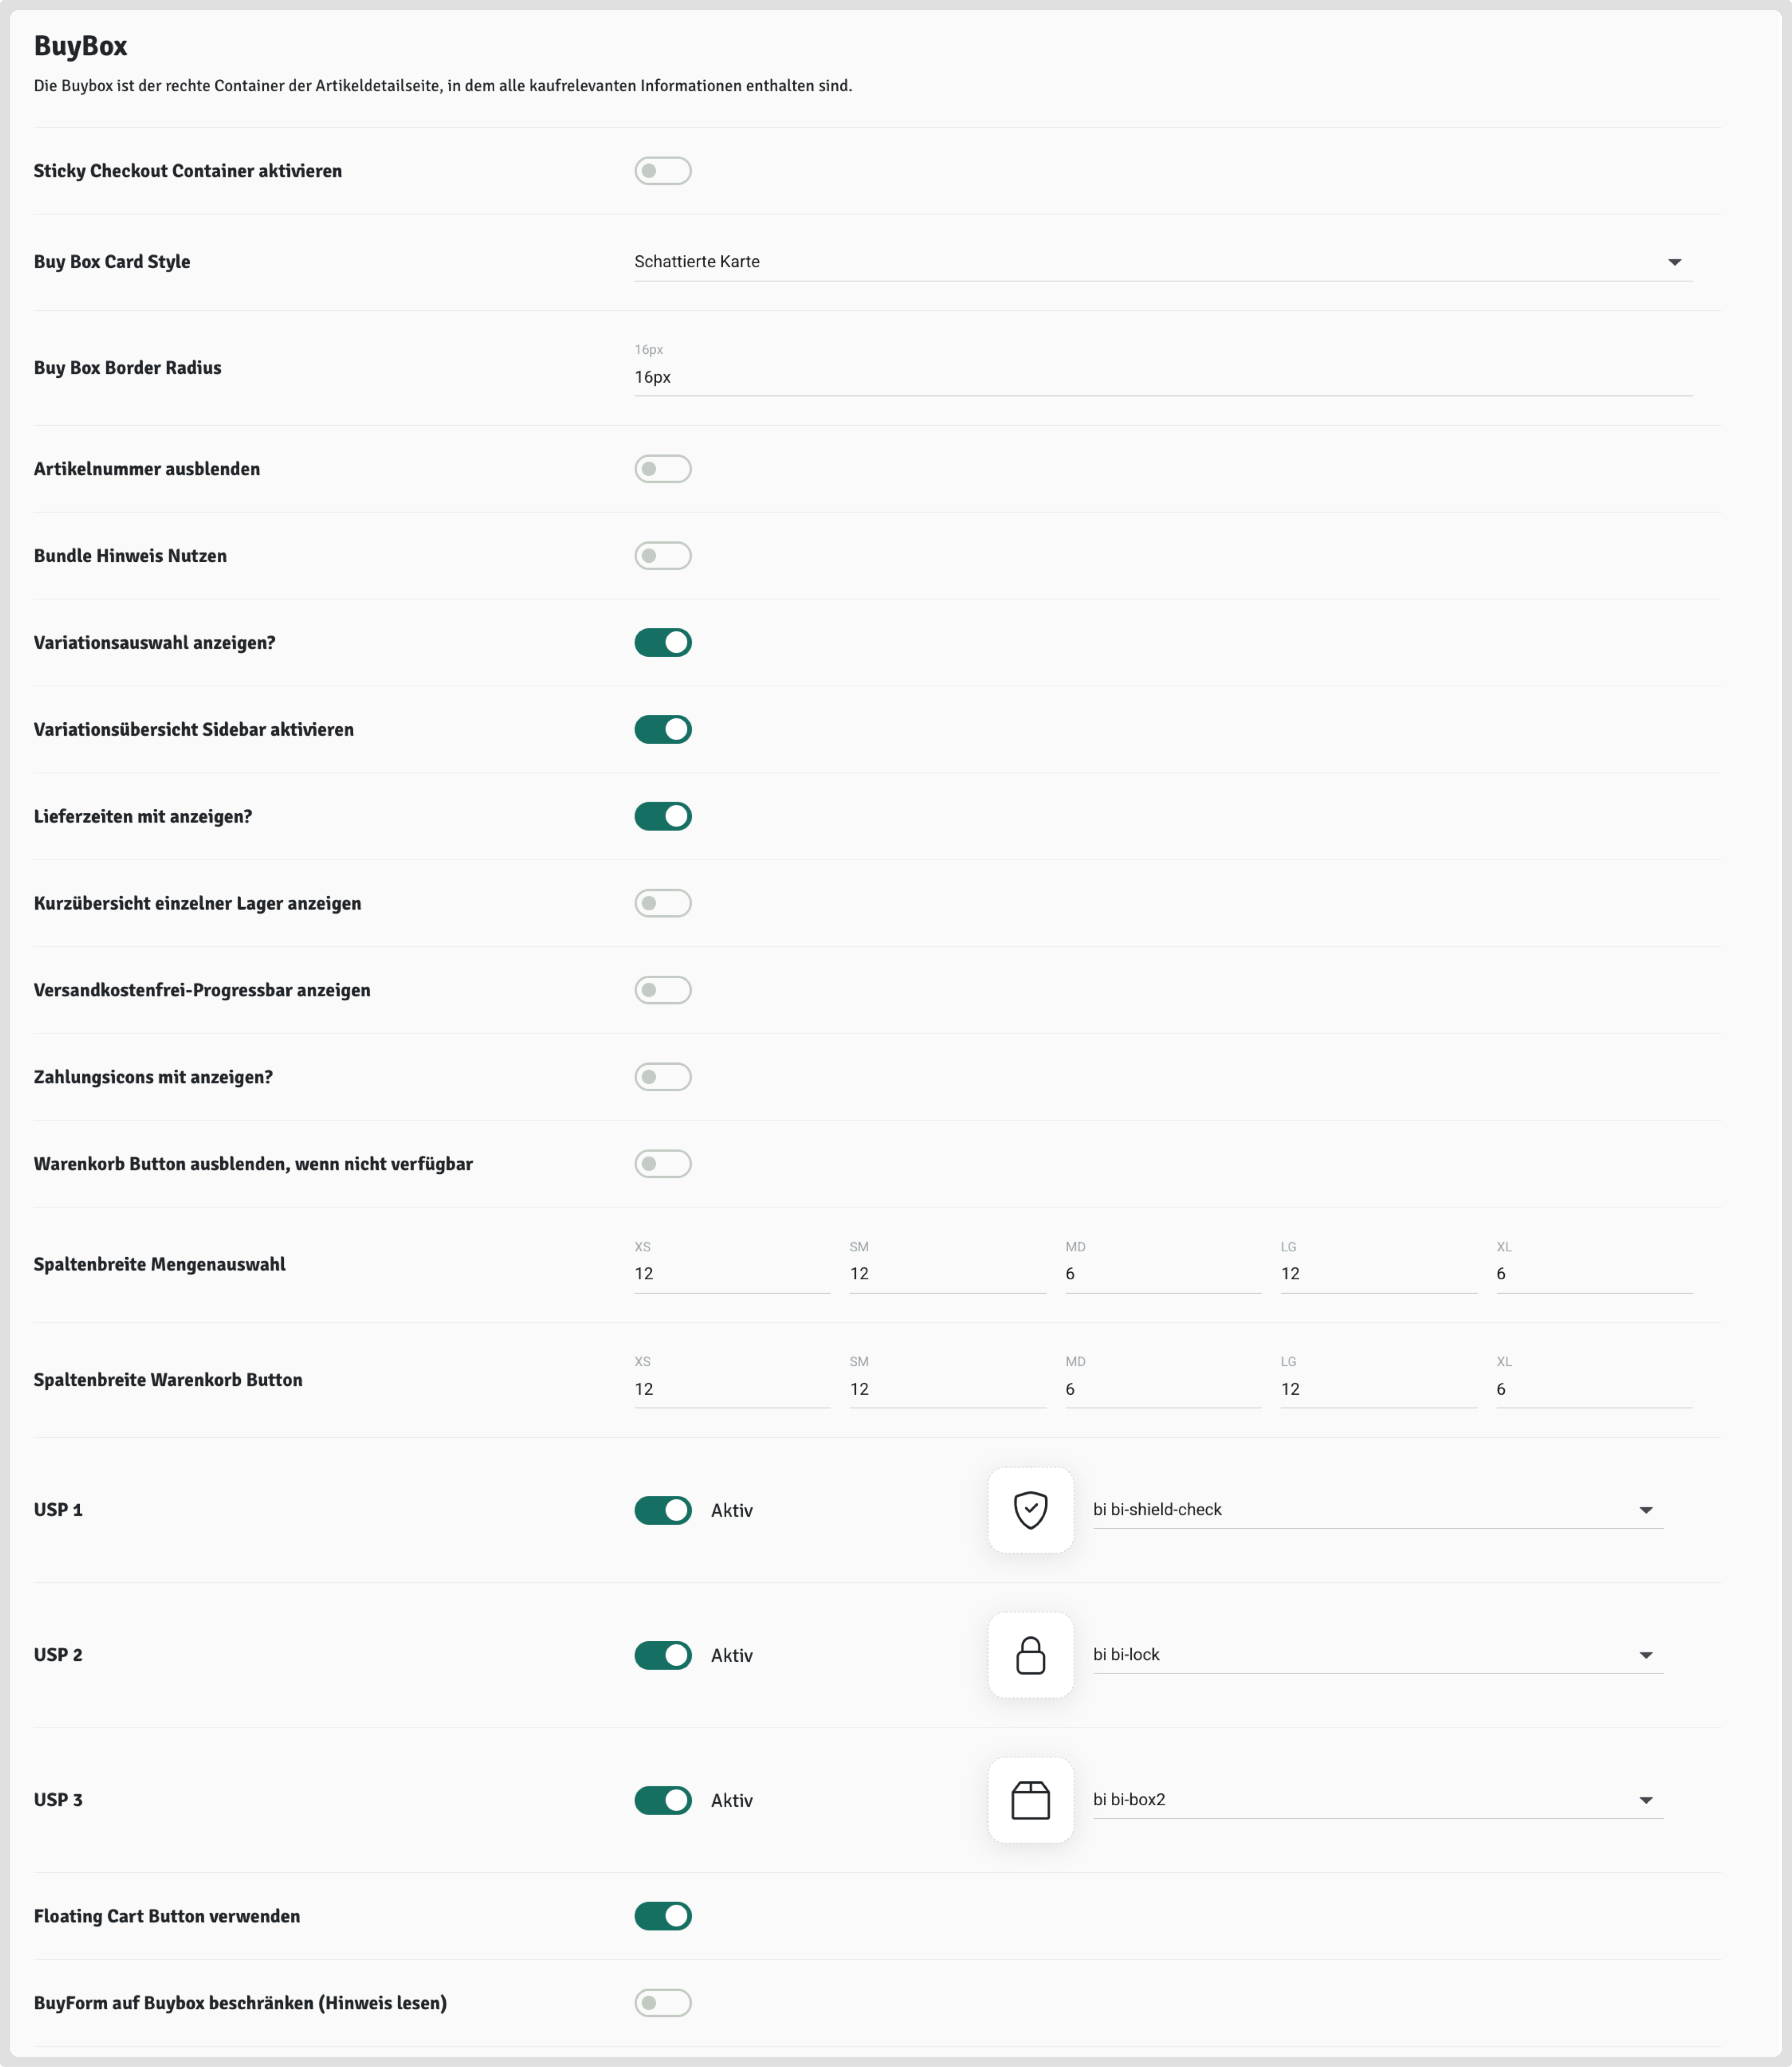Viewport: 1792px width, 2067px height.
Task: Toggle BuyForm auf Buybox beschränken switch
Action: [x=662, y=2003]
